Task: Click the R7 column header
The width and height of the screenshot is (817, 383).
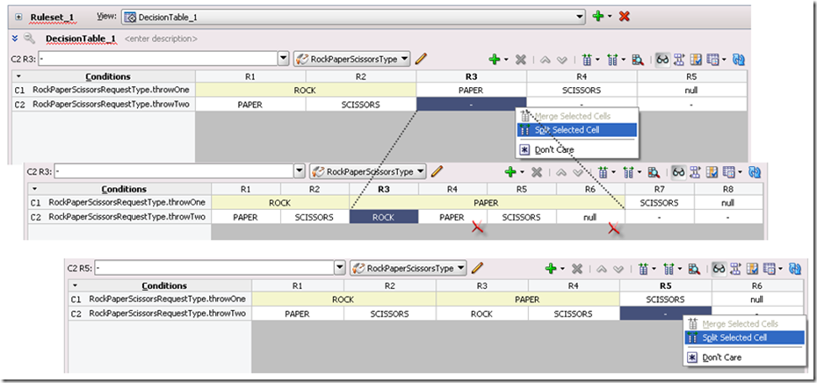Action: [659, 189]
